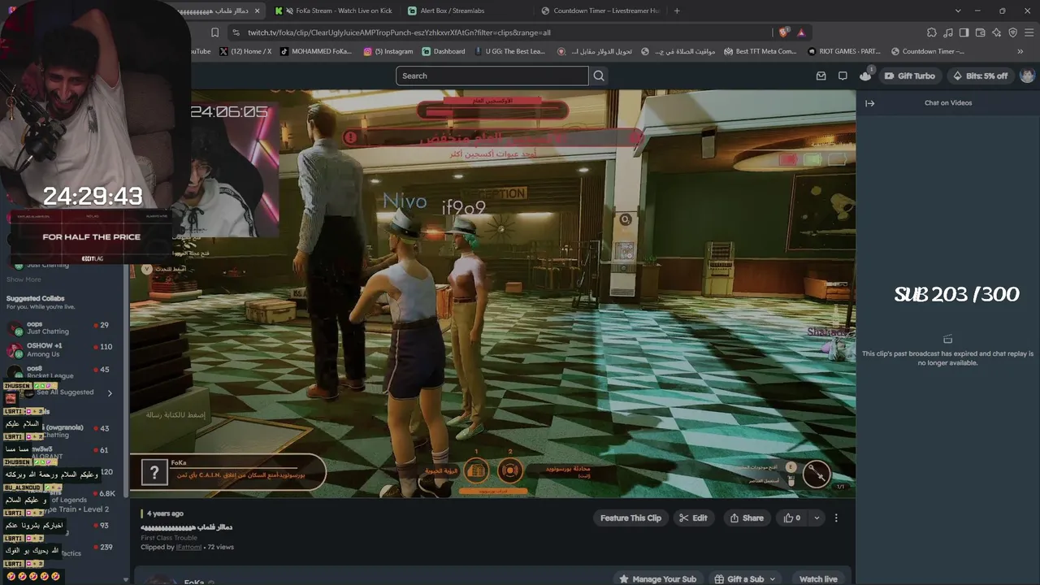Open the browser main menu

(x=1029, y=32)
